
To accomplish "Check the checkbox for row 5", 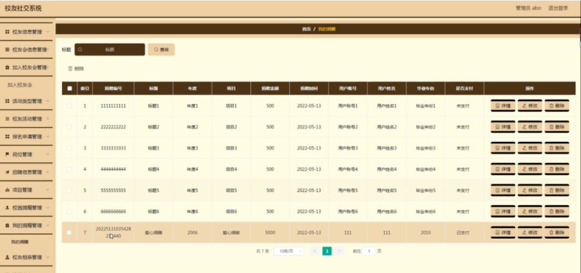I will 69,190.
